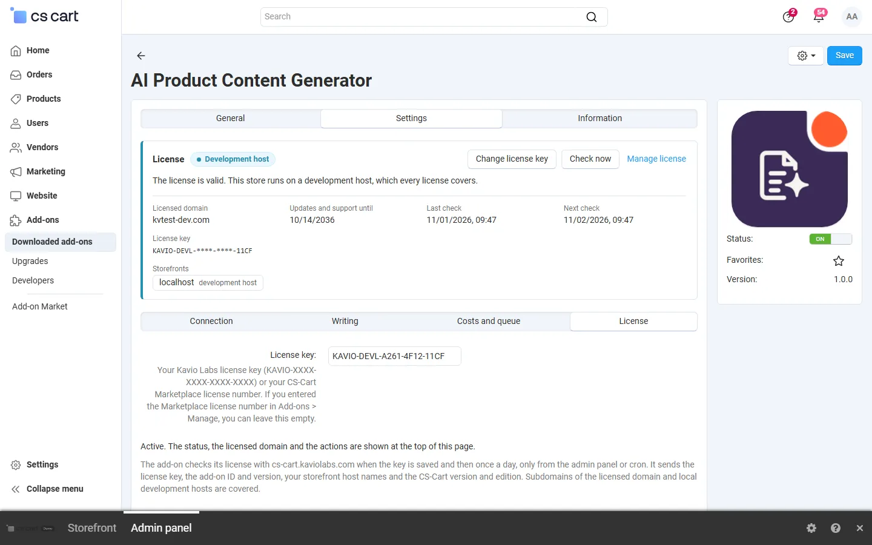872x545 pixels.
Task: Open Vendors in the sidebar
Action: click(42, 147)
